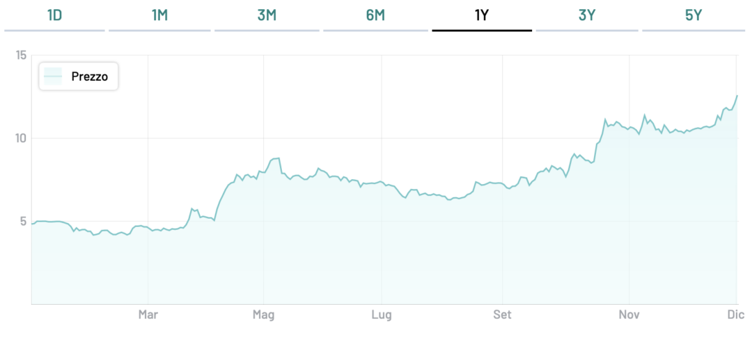Toggle the Prezzo series legend label
The image size is (752, 343).
(x=90, y=77)
